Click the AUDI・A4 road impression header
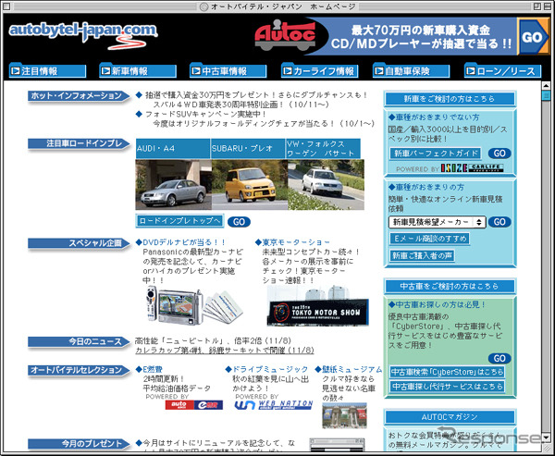This screenshot has height=456, width=555. point(173,148)
